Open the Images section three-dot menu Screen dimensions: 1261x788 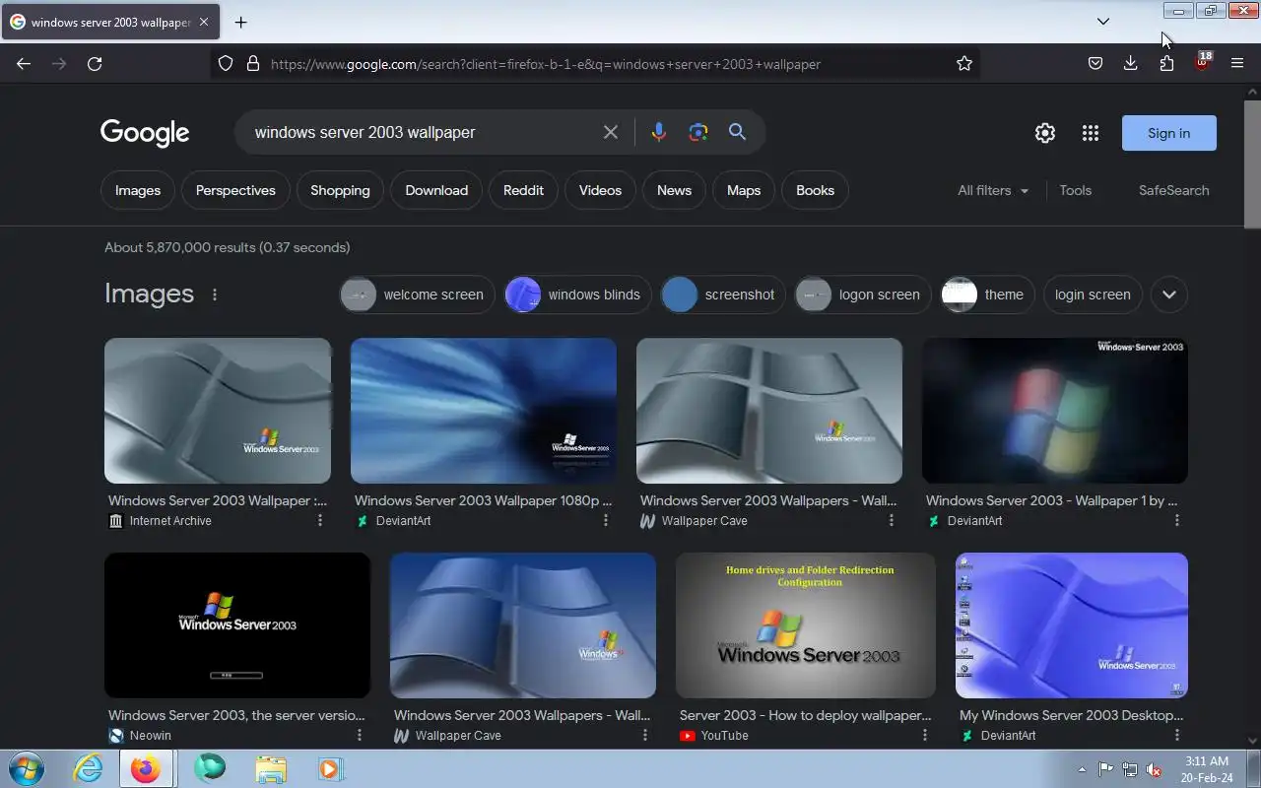(215, 295)
